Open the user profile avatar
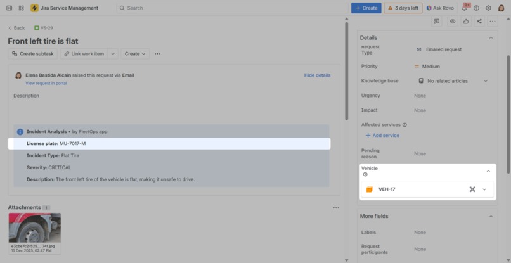The image size is (511, 263). click(501, 8)
